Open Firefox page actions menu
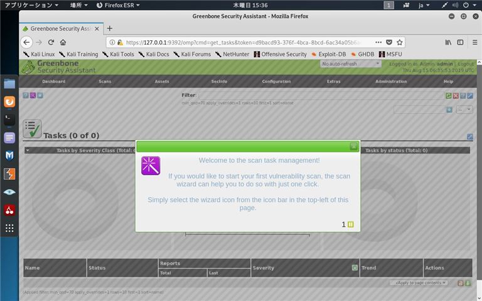 378,43
